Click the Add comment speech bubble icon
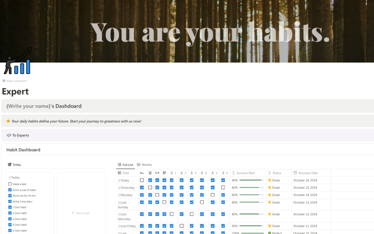The image size is (374, 234). tap(4, 81)
